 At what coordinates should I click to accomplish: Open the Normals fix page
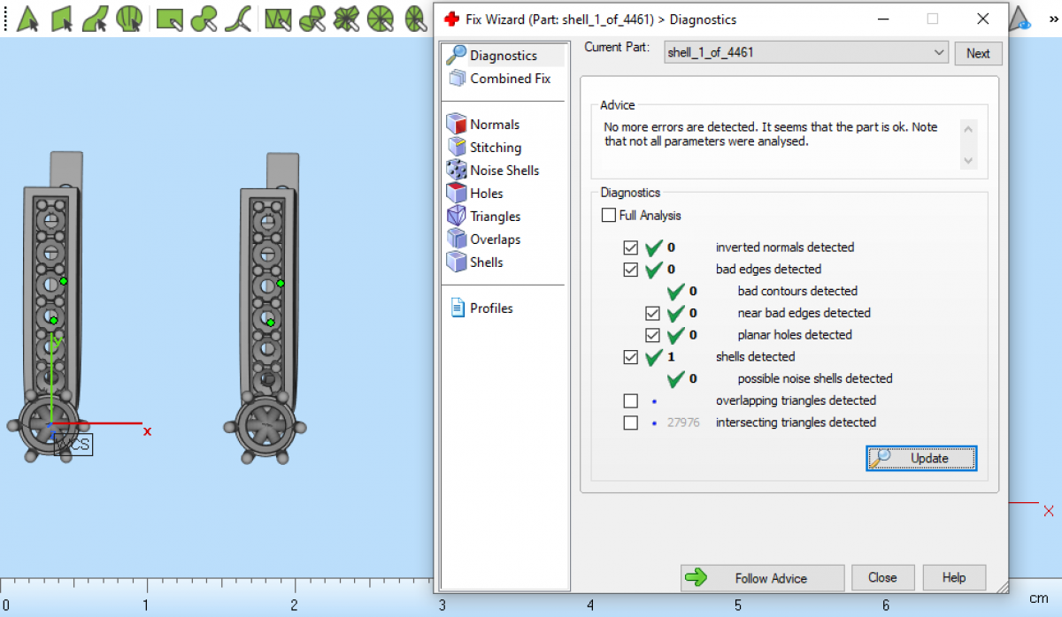click(x=494, y=125)
